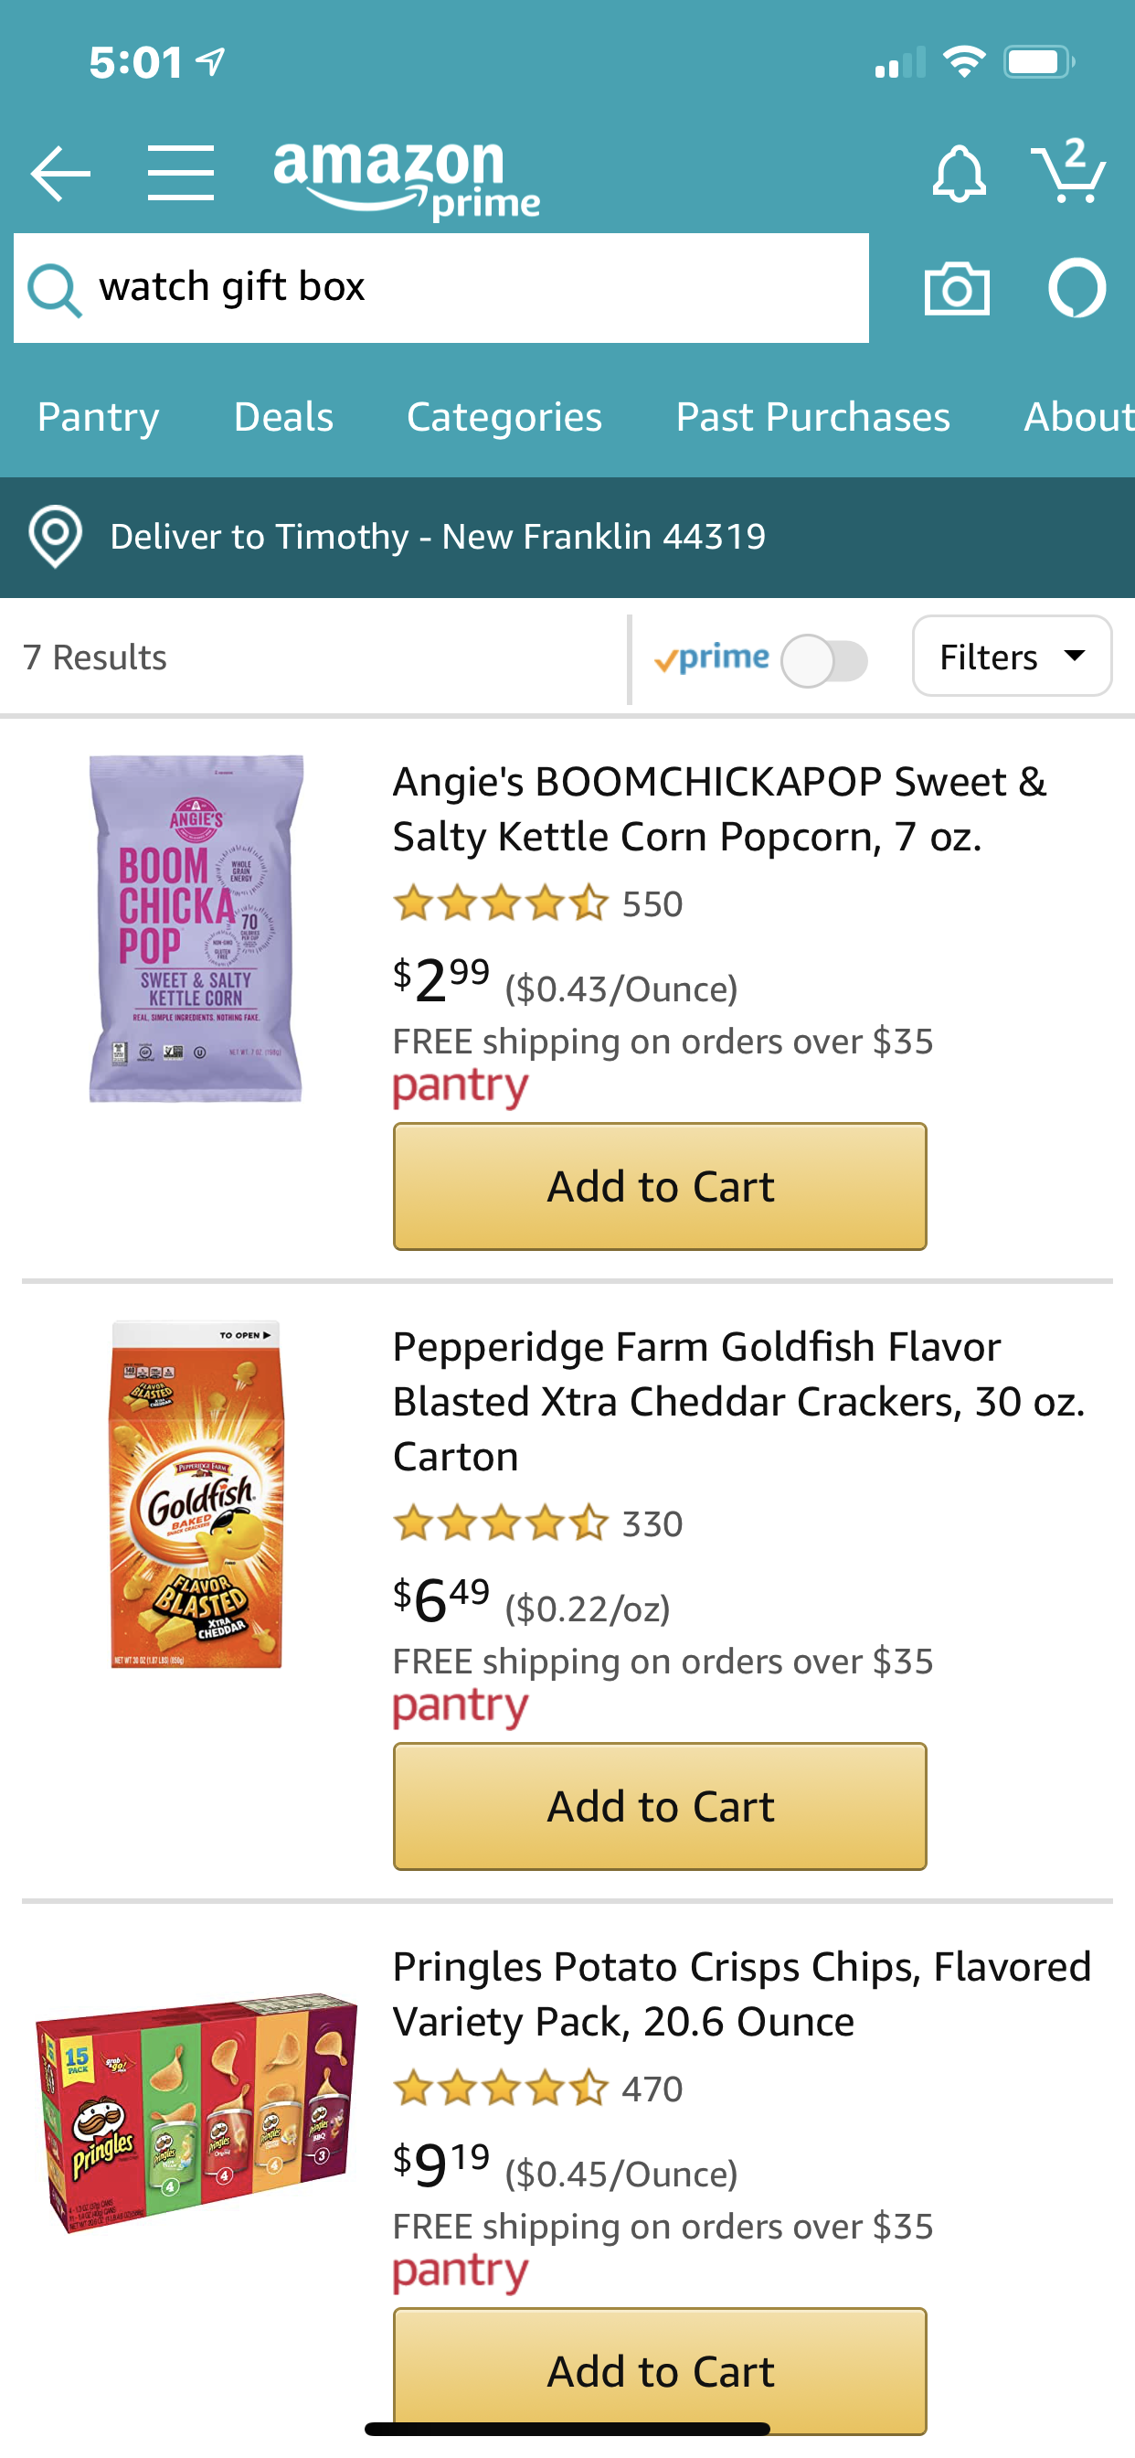The height and width of the screenshot is (2458, 1135).
Task: Tap the camera search icon
Action: (957, 288)
